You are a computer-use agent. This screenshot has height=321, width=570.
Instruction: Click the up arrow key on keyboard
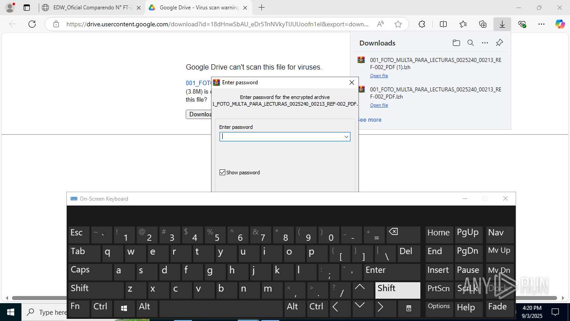click(x=363, y=290)
